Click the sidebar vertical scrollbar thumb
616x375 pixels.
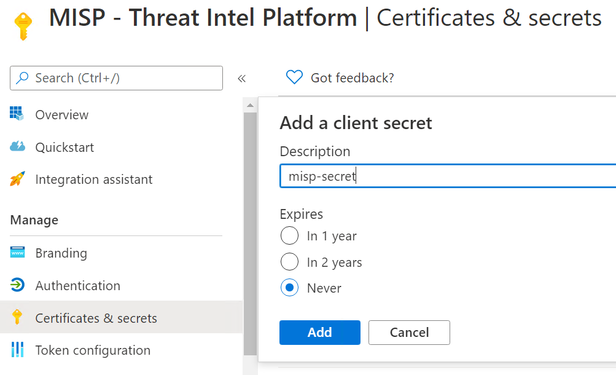pos(250,234)
